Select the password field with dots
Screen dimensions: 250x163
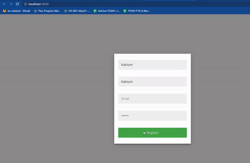coord(152,116)
